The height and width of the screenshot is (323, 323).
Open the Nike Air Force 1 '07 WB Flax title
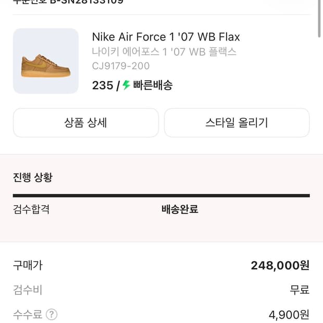click(166, 37)
